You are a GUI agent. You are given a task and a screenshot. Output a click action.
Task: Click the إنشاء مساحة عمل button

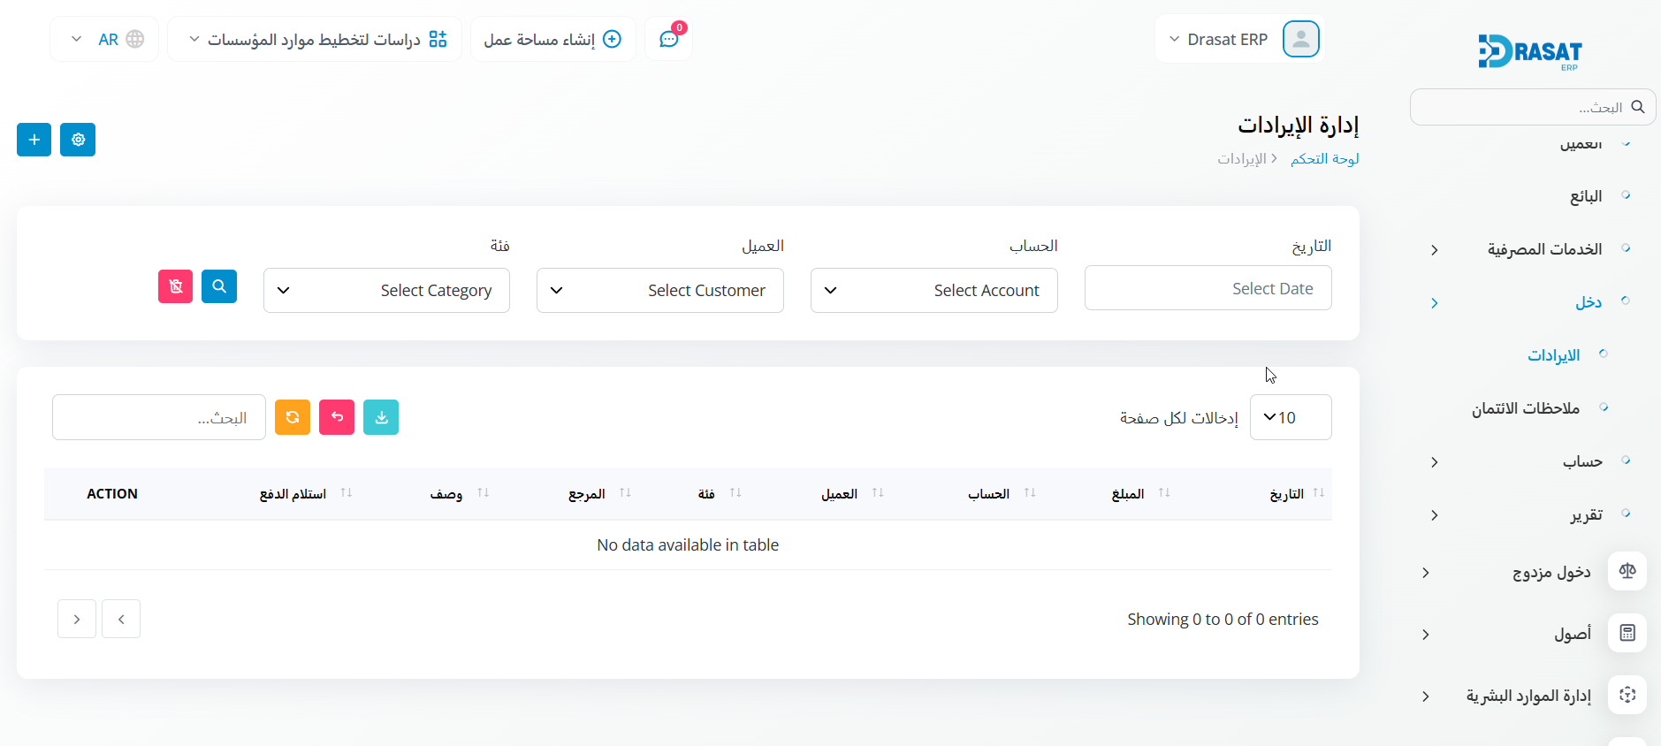coord(552,40)
